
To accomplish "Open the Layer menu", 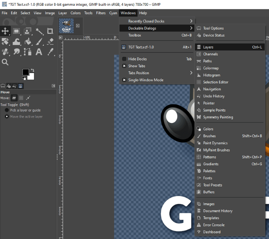I will pos(63,13).
